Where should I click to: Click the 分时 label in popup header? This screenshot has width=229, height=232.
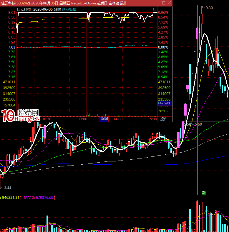point(58,9)
